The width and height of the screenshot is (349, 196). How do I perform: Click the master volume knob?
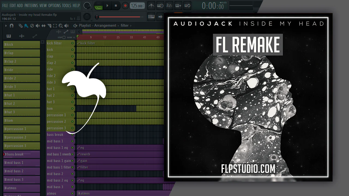click(87, 5)
